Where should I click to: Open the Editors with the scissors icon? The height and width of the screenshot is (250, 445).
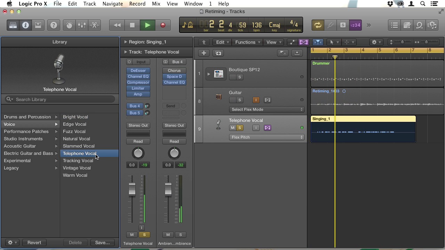pyautogui.click(x=94, y=25)
